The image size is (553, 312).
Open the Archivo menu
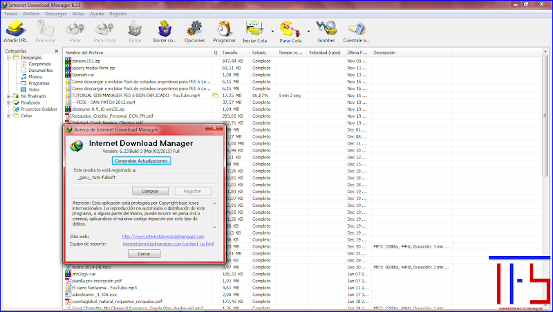(31, 14)
